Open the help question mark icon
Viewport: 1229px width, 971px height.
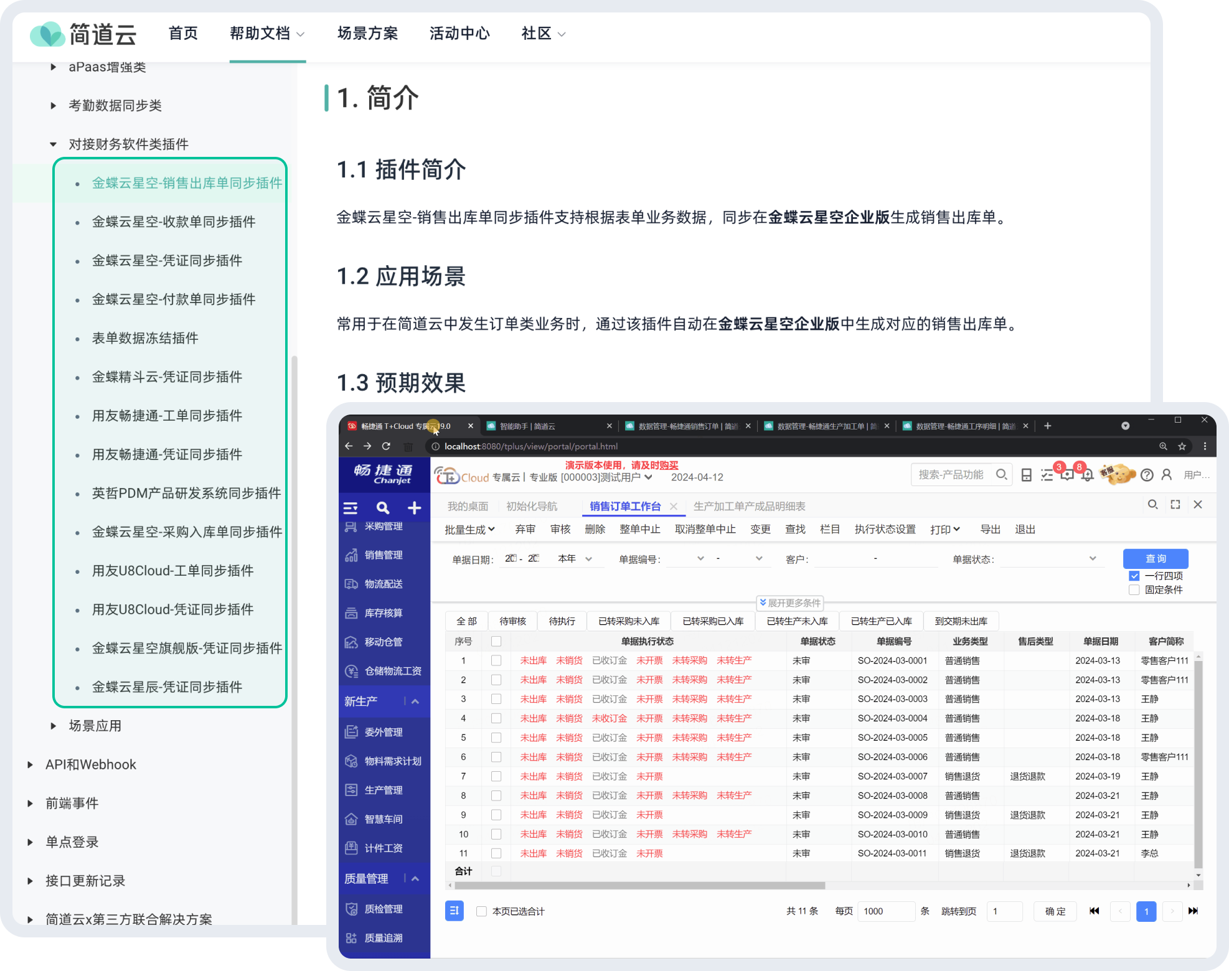coord(1147,476)
